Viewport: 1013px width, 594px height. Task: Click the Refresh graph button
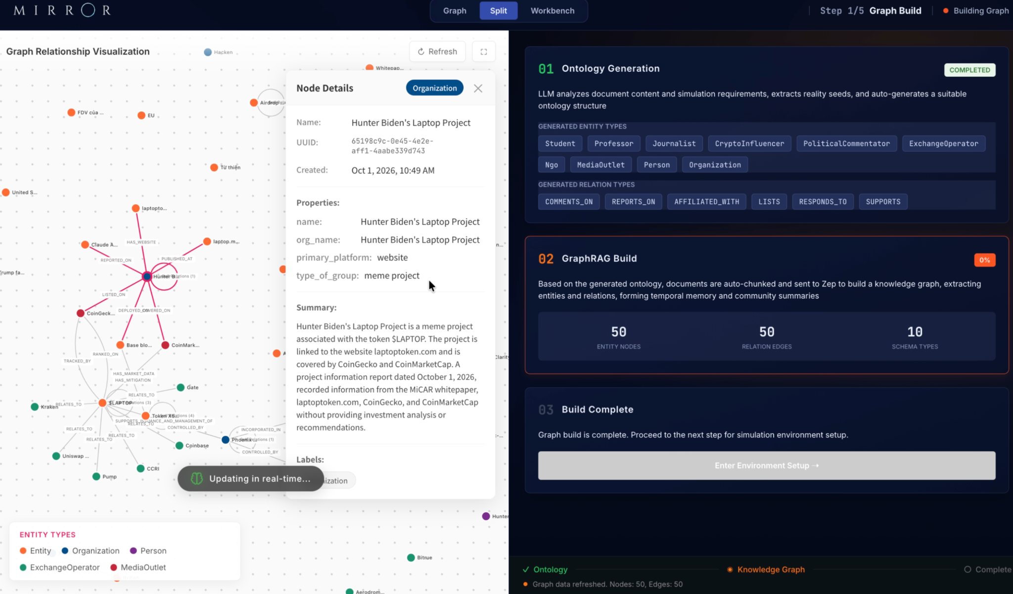point(437,51)
